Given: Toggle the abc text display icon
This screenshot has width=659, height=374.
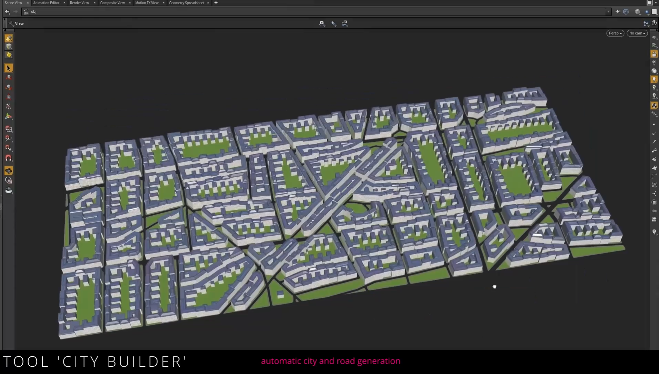Looking at the screenshot, I should pos(654,211).
